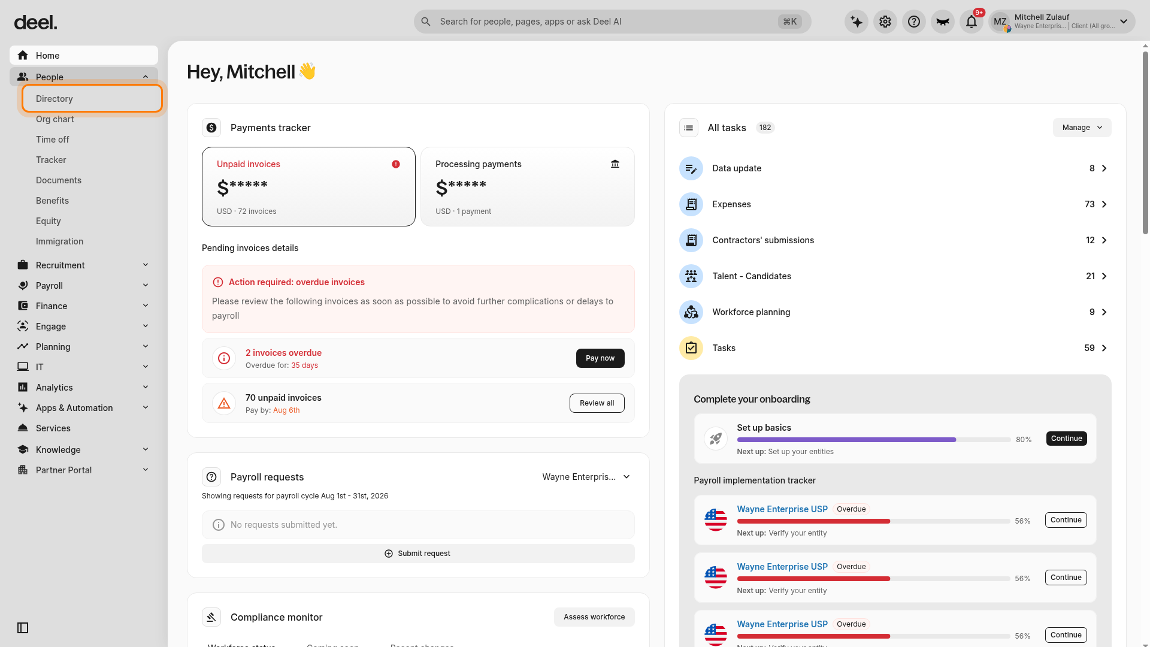The image size is (1150, 647).
Task: Open the Deel AI sparkle icon
Action: pyautogui.click(x=857, y=22)
